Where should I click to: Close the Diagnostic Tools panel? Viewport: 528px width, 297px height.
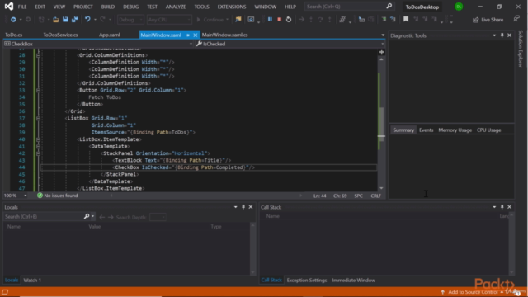(510, 35)
